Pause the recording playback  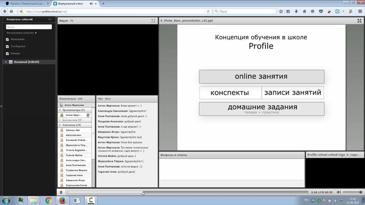[61, 192]
